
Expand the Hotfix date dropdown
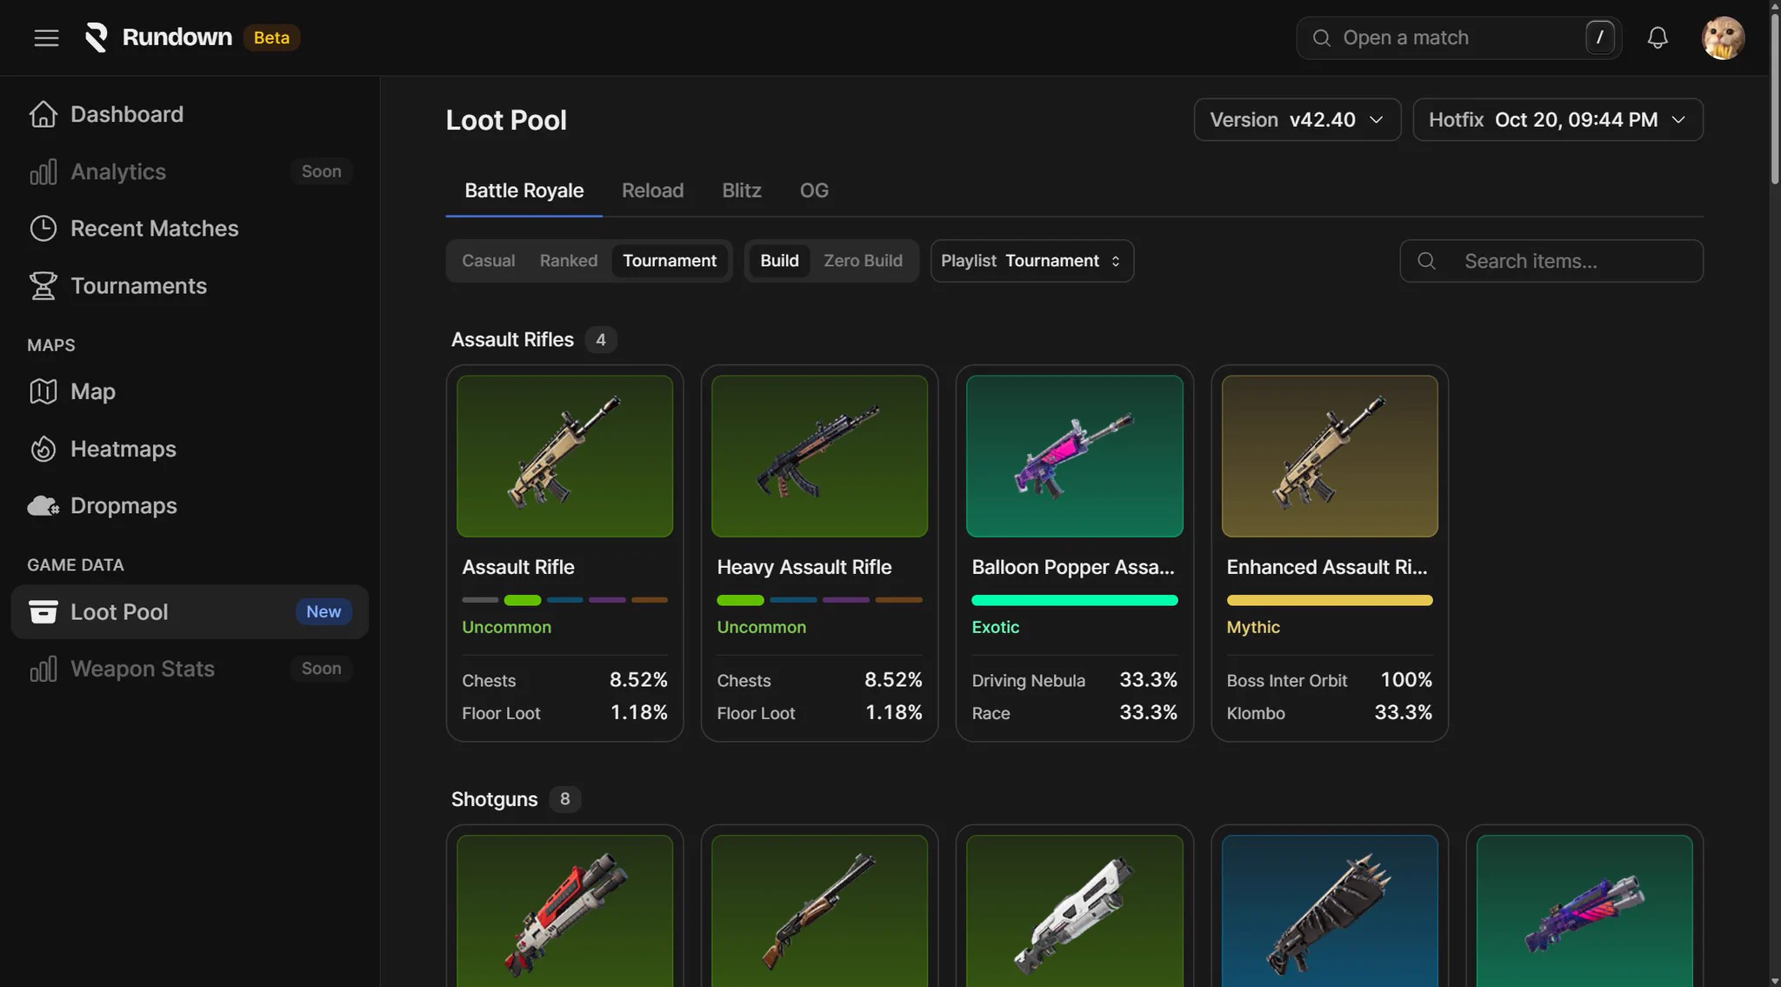(x=1558, y=119)
